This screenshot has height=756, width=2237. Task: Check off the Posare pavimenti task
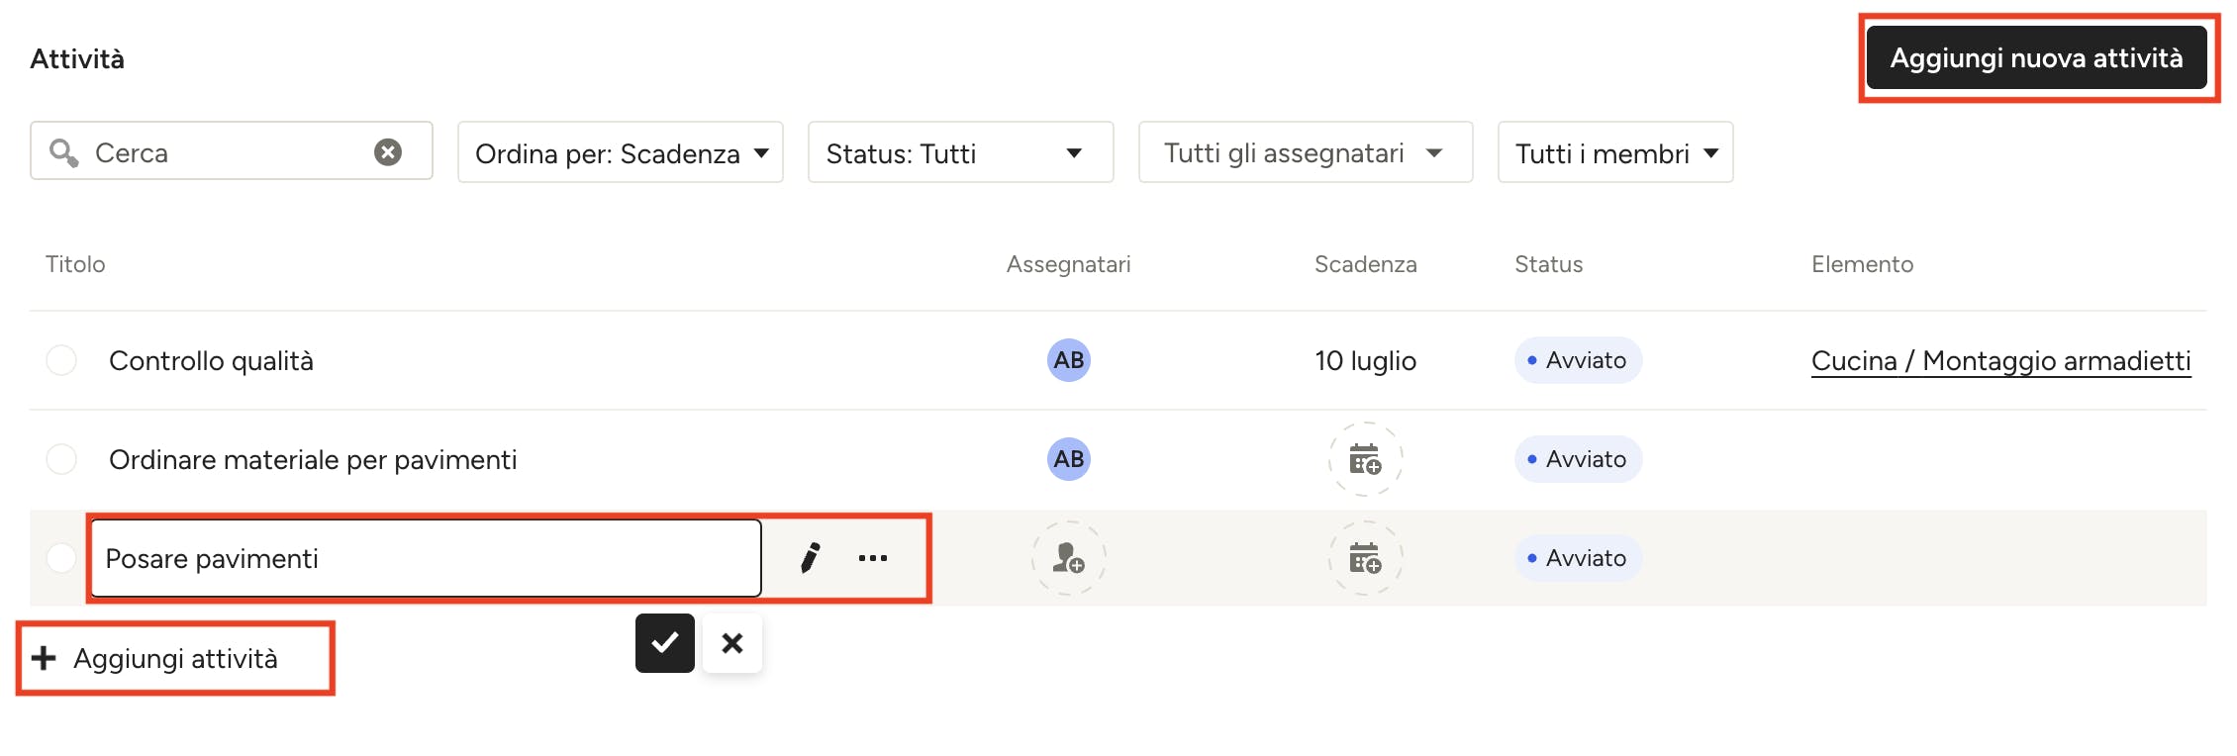[x=61, y=558]
